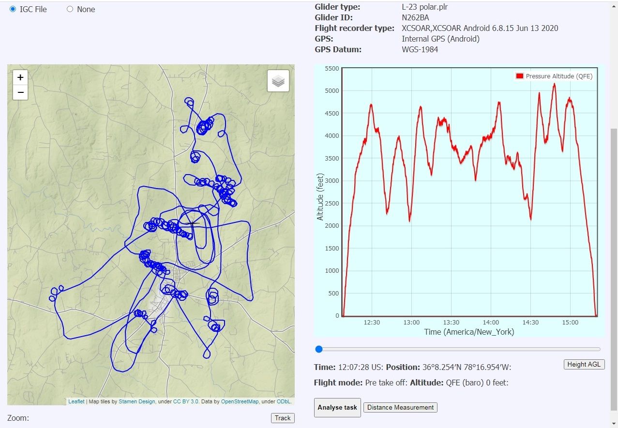Zoom out on the flight map
Image resolution: width=618 pixels, height=428 pixels.
tap(20, 92)
